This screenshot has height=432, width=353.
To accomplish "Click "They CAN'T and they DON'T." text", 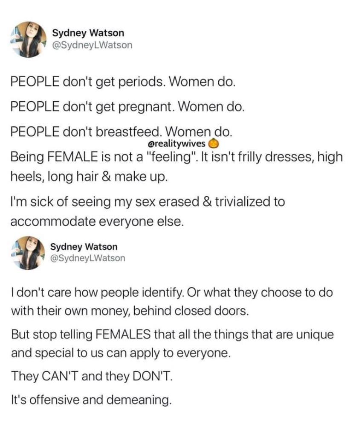I will point(92,376).
